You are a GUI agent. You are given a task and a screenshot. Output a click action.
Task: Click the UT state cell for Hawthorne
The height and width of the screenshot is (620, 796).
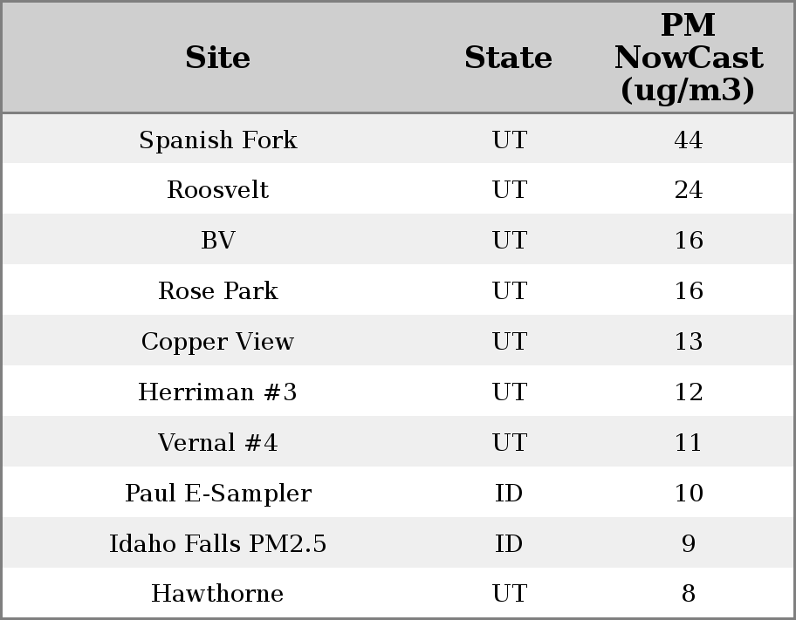(509, 594)
